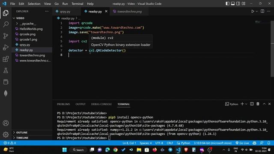The image size is (274, 154).
Task: Open Source Control view
Action: [6, 36]
